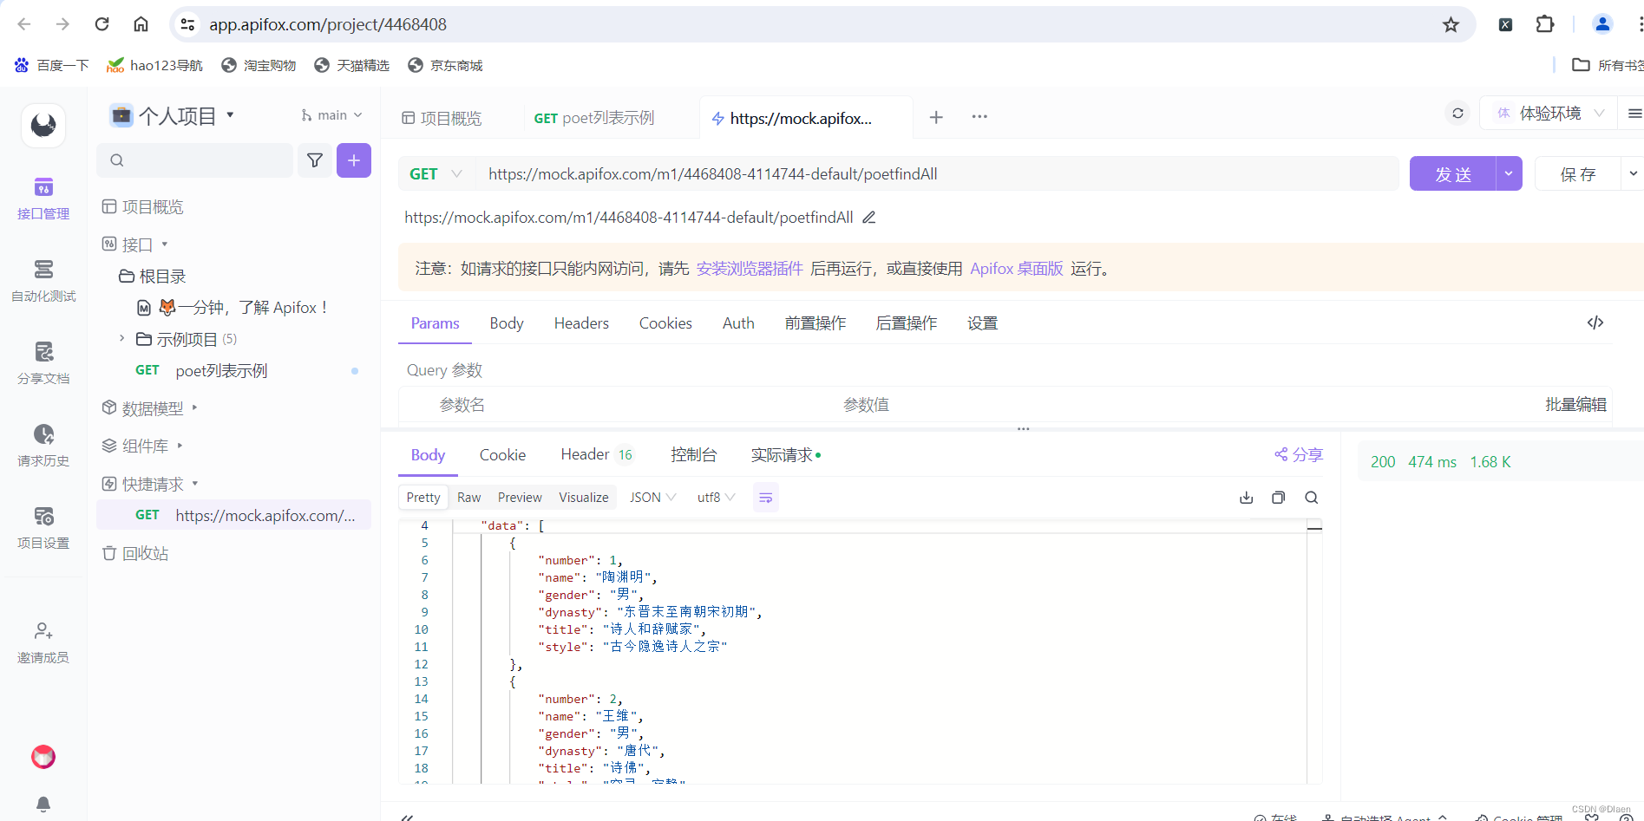Image resolution: width=1644 pixels, height=821 pixels.
Task: Open the 设置 request tab
Action: [982, 323]
